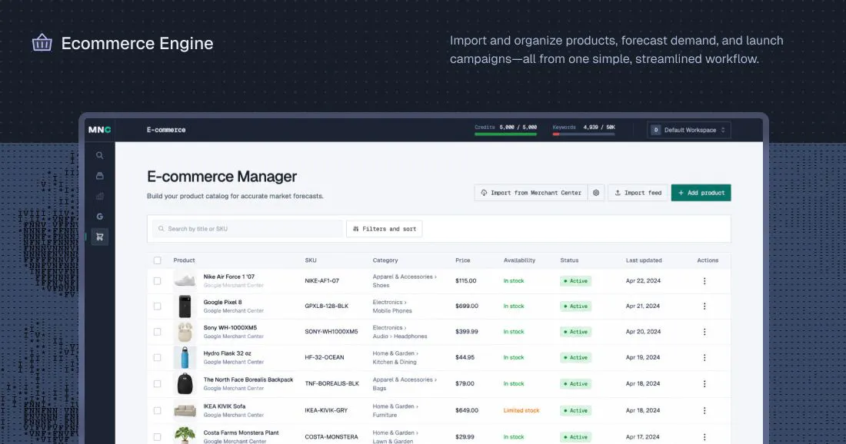Screen dimensions: 846x444
Task: Sort by the SKU column header
Action: click(311, 260)
